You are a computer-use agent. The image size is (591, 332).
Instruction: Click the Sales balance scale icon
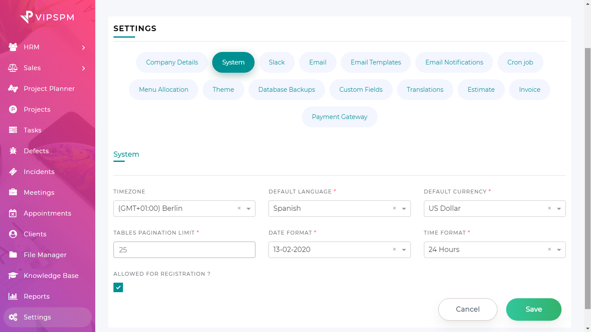pyautogui.click(x=13, y=68)
